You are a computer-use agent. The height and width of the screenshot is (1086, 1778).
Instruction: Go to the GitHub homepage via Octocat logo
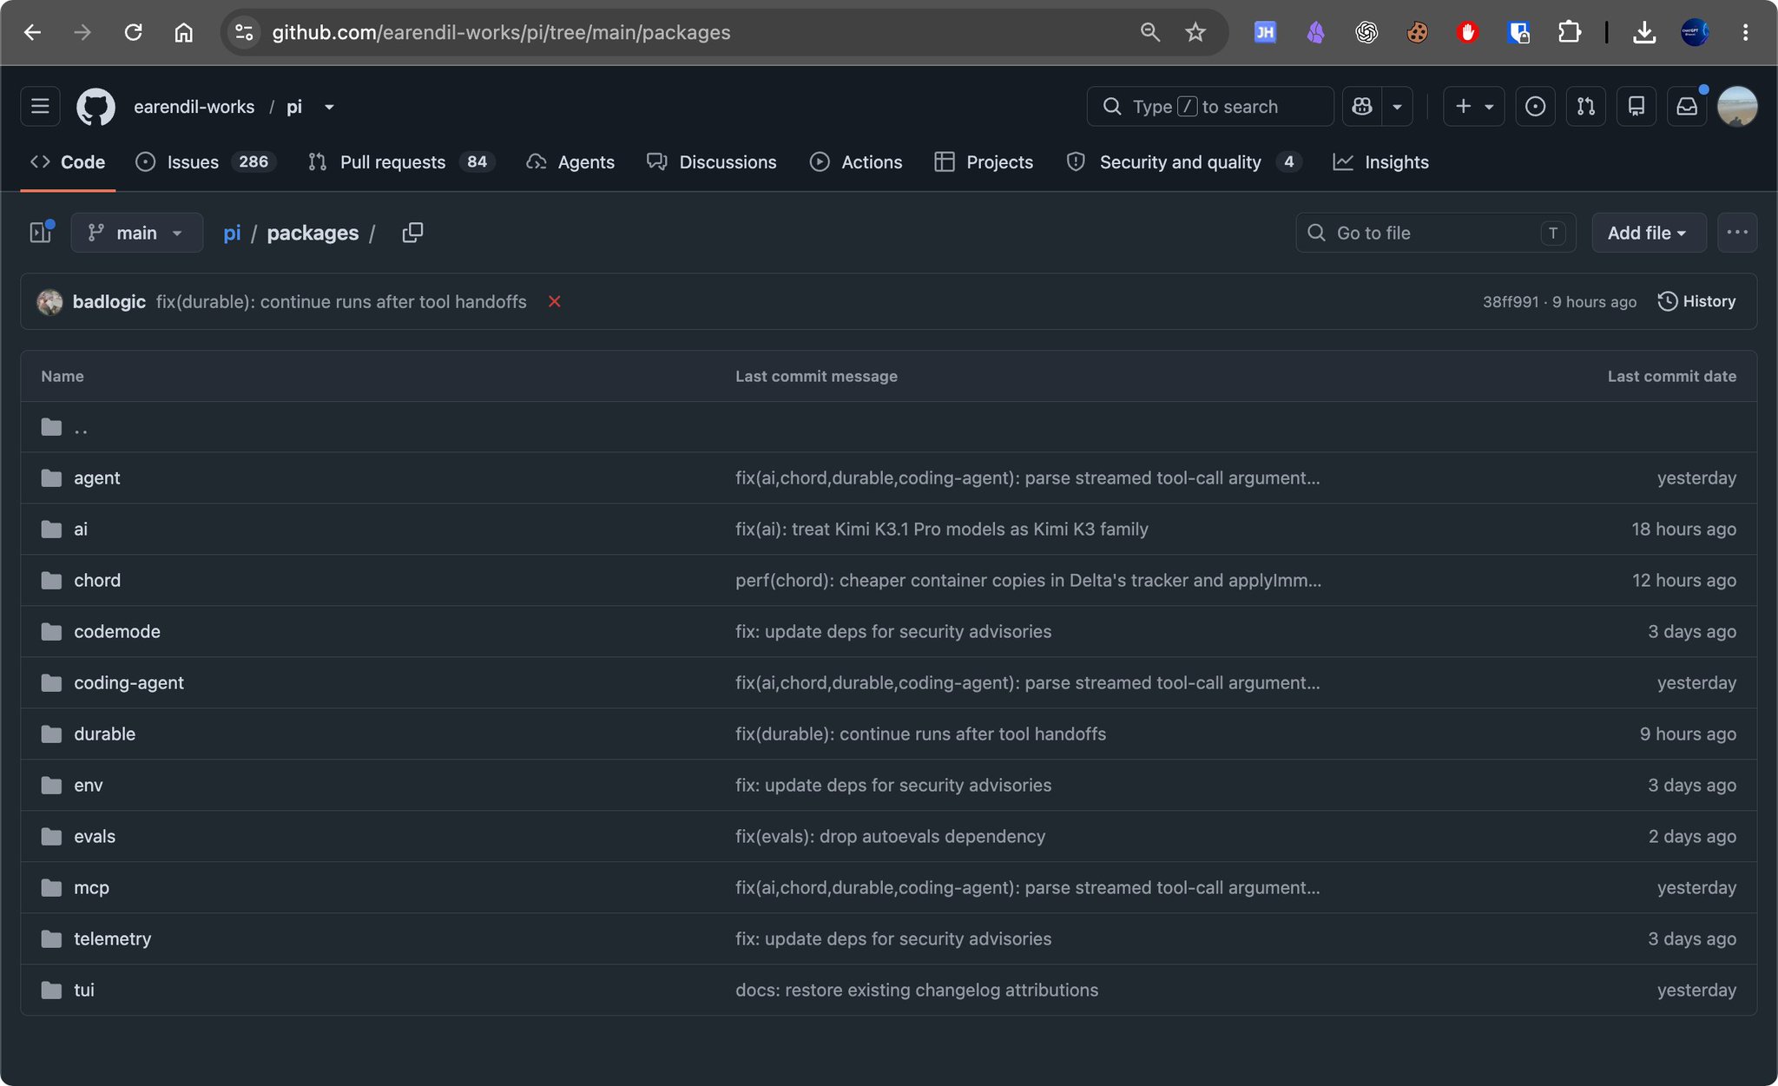[95, 107]
